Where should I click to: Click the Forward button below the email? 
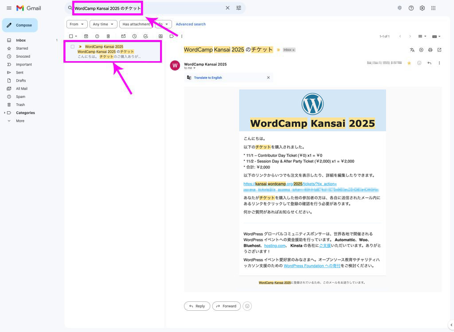226,306
